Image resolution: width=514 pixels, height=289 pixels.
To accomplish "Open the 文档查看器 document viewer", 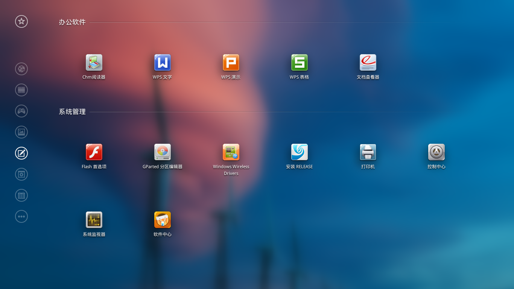I will (x=368, y=67).
